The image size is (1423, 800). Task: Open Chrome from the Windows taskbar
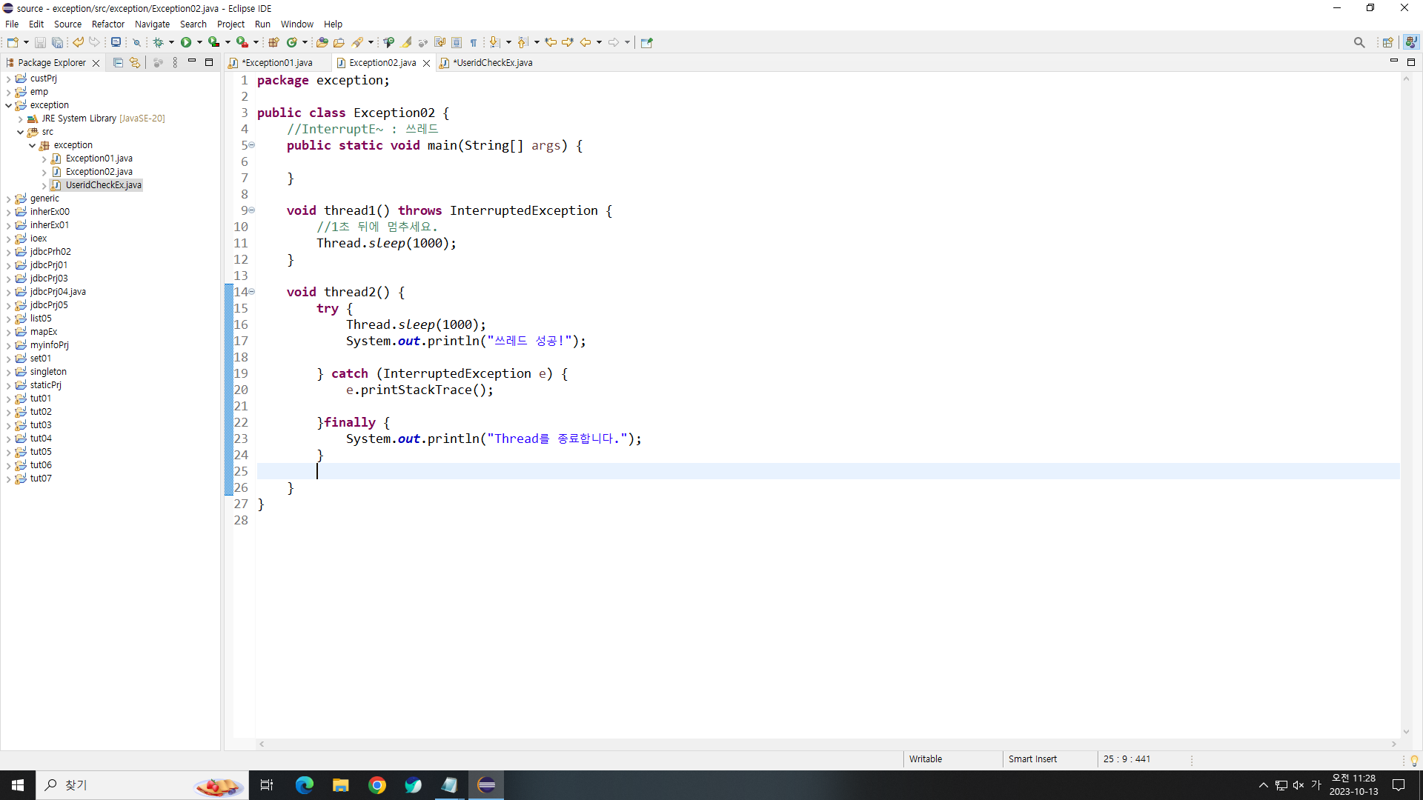(x=377, y=785)
